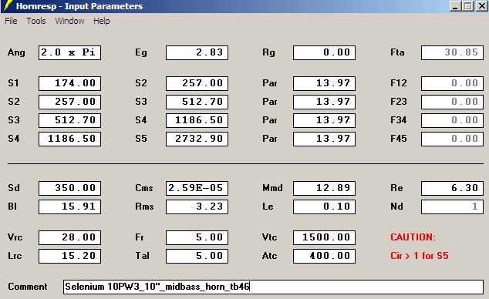This screenshot has width=489, height=299.
Task: Click the left-column S3 field 512.70
Action: (x=70, y=120)
